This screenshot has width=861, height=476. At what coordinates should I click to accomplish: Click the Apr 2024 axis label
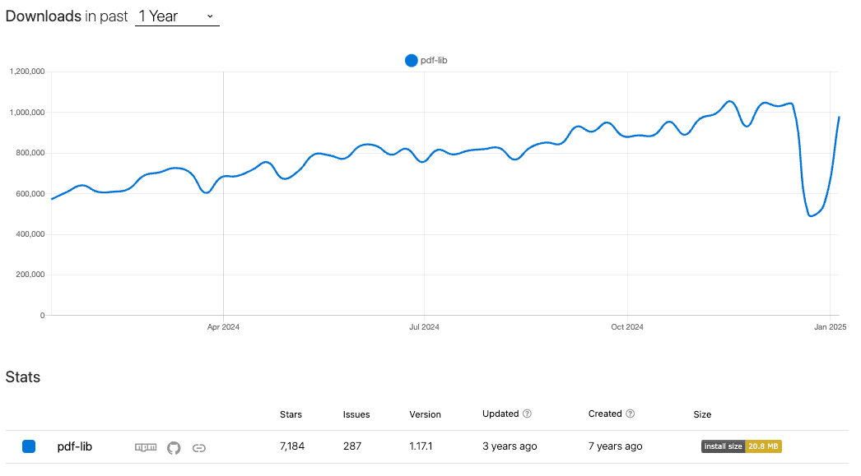(x=223, y=327)
